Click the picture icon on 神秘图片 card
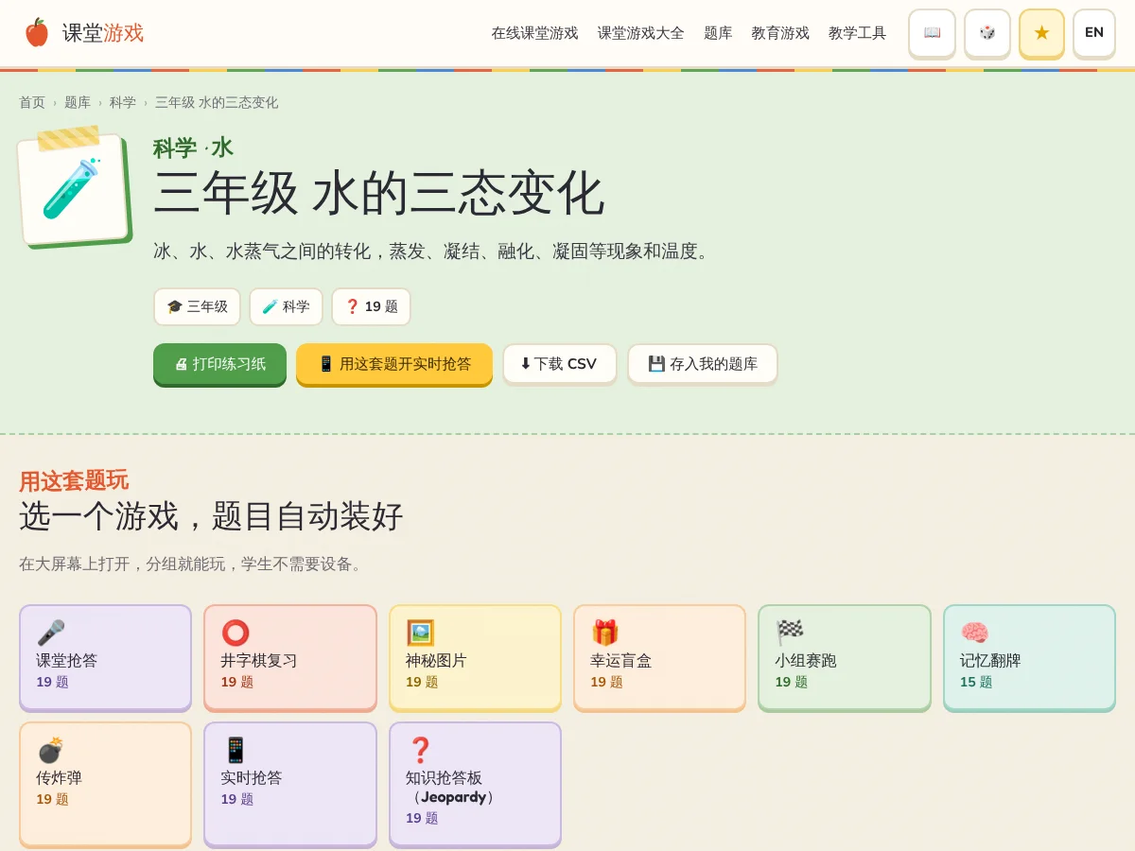1135x851 pixels. point(420,633)
